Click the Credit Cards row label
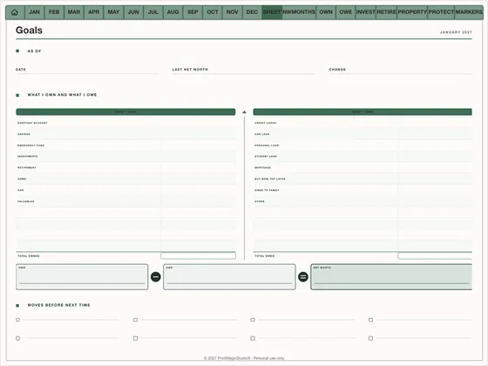The height and width of the screenshot is (366, 488). (266, 123)
